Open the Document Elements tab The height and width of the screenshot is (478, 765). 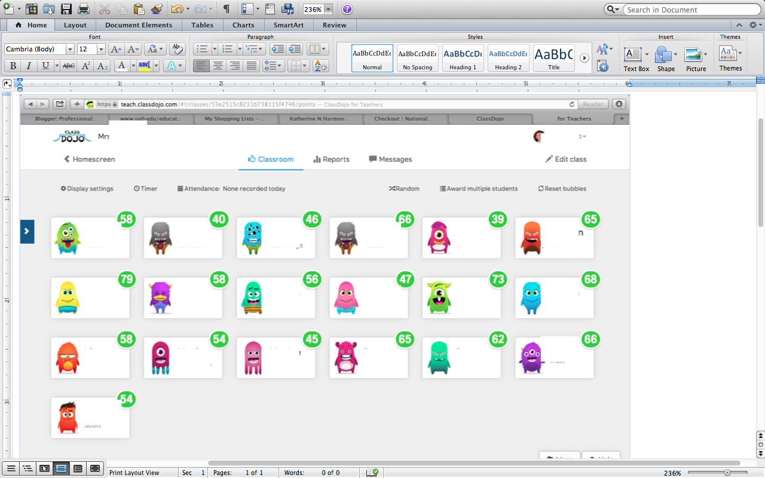(x=139, y=25)
